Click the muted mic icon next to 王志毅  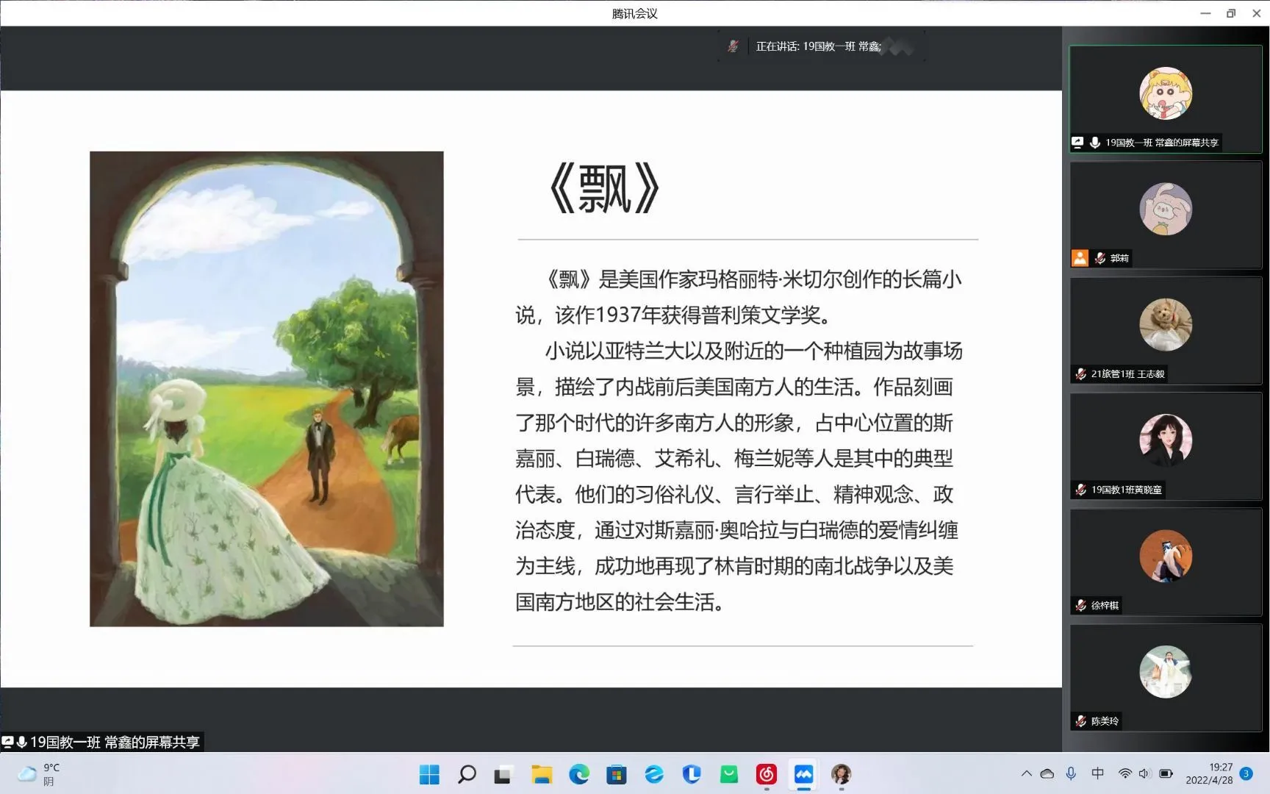pyautogui.click(x=1080, y=374)
